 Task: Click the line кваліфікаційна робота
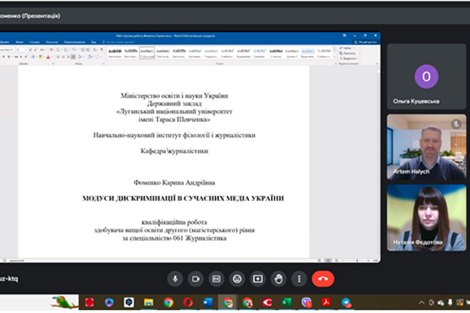(x=174, y=222)
